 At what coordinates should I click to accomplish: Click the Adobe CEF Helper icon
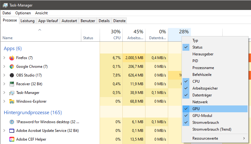tap(12, 139)
